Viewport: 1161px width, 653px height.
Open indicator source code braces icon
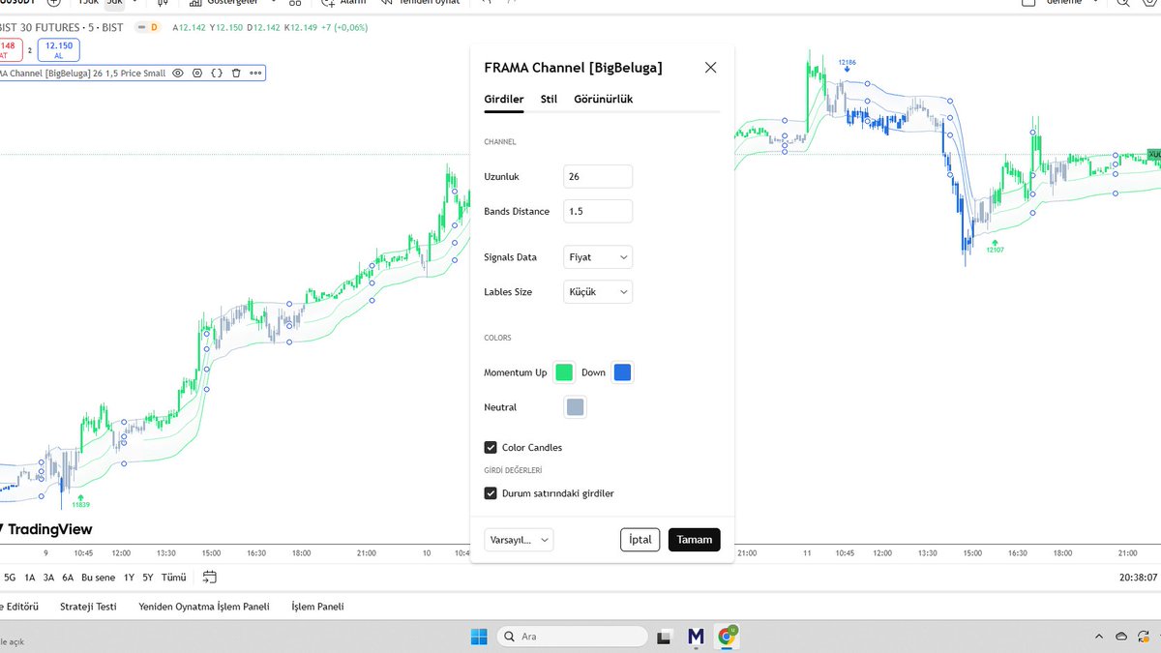pyautogui.click(x=217, y=73)
